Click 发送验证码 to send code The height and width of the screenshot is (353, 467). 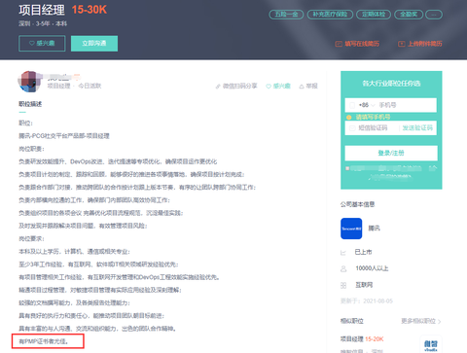tap(417, 127)
